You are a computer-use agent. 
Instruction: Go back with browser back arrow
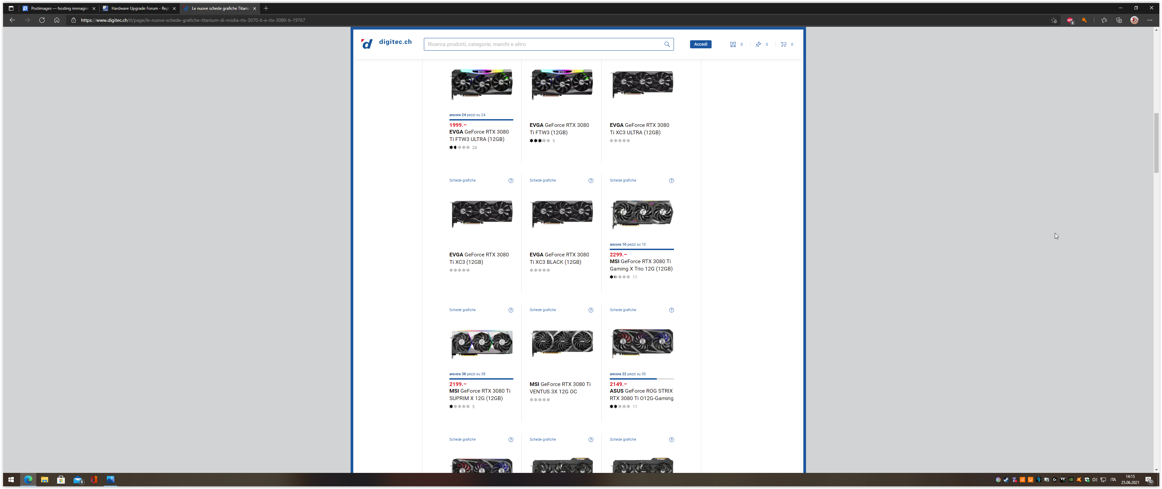click(12, 20)
